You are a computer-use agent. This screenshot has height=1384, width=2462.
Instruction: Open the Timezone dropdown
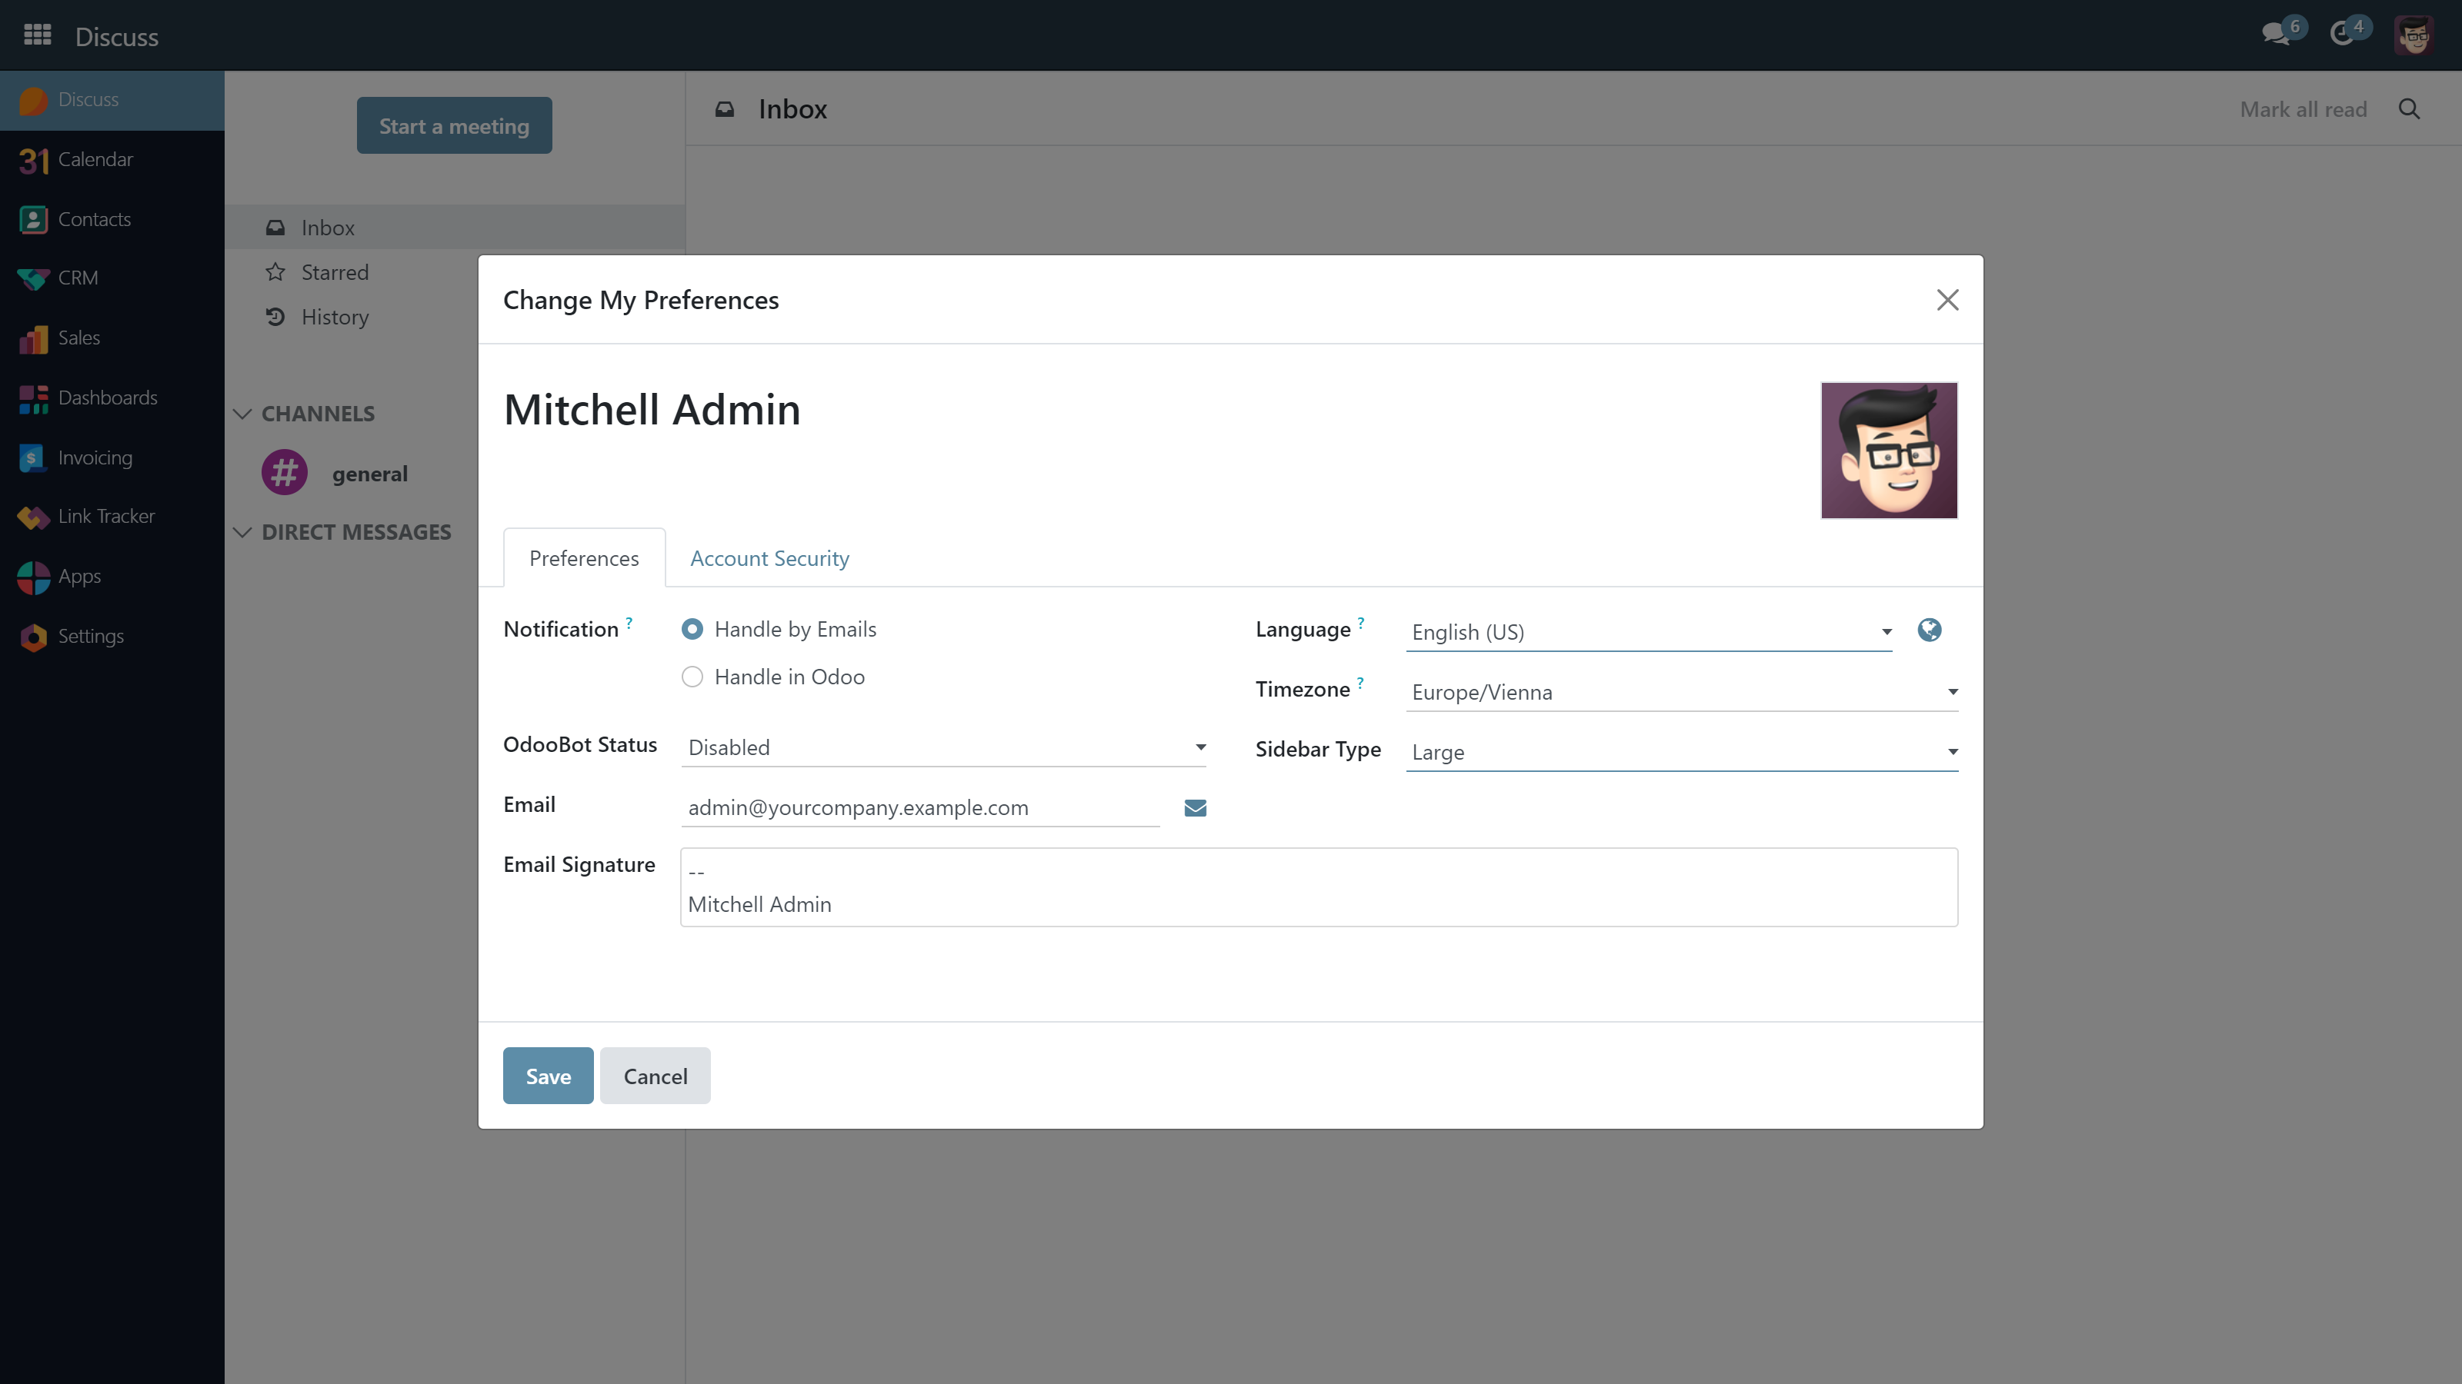[1680, 693]
